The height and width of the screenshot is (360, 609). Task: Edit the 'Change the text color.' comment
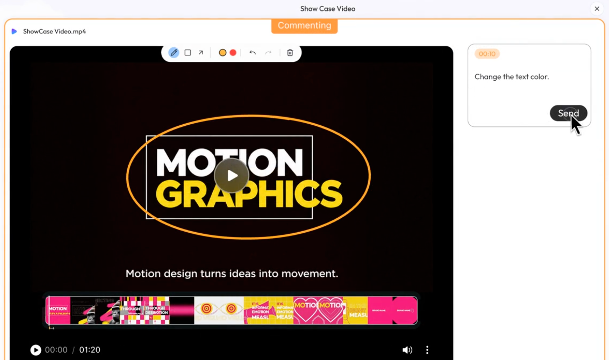[511, 77]
